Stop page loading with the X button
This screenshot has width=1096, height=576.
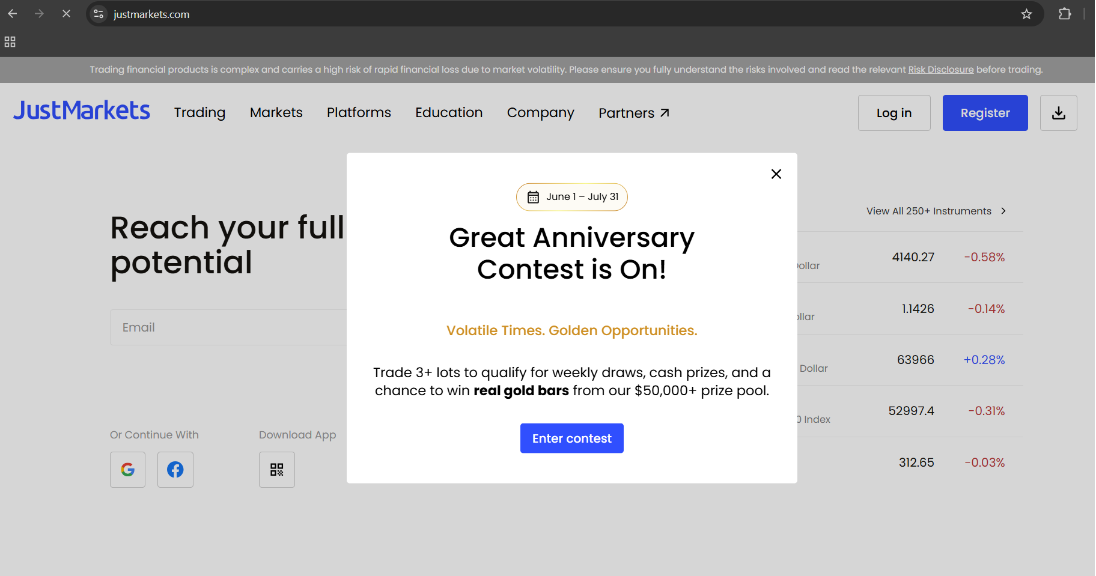click(66, 13)
